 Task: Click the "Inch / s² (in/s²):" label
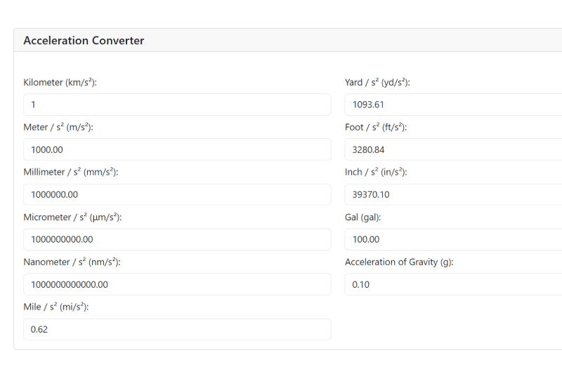[x=376, y=173]
